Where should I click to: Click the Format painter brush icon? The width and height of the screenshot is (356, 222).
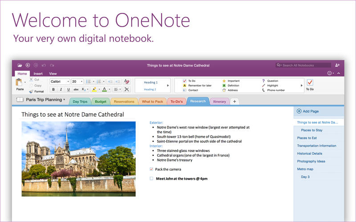pyautogui.click(x=31, y=91)
